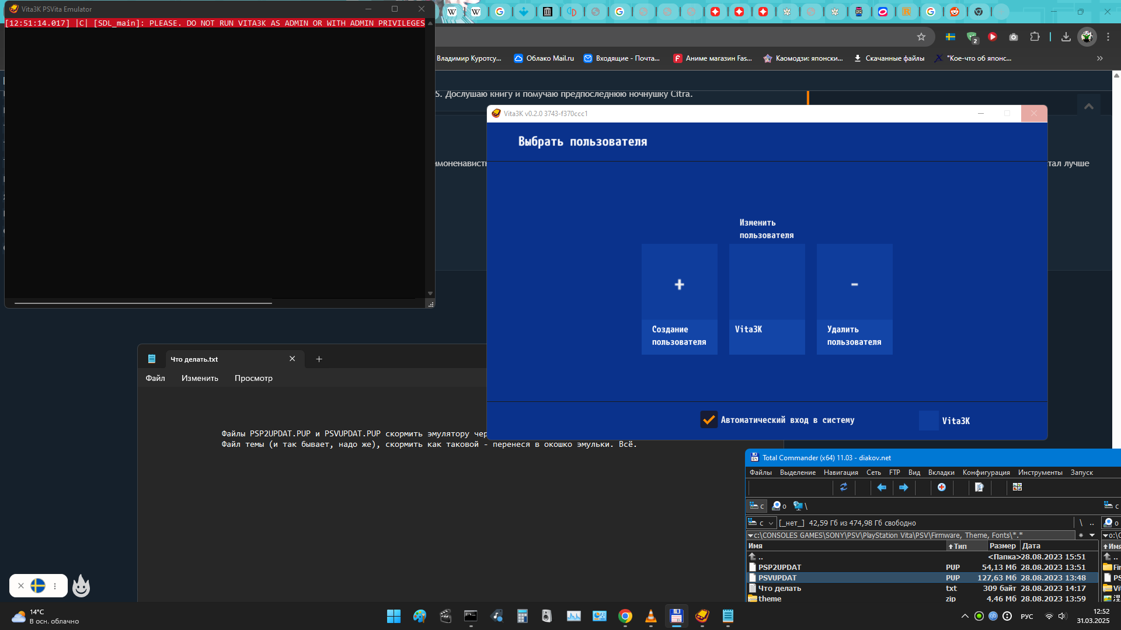The height and width of the screenshot is (630, 1121).
Task: Open the directory hotlist asterisk button
Action: [1081, 535]
